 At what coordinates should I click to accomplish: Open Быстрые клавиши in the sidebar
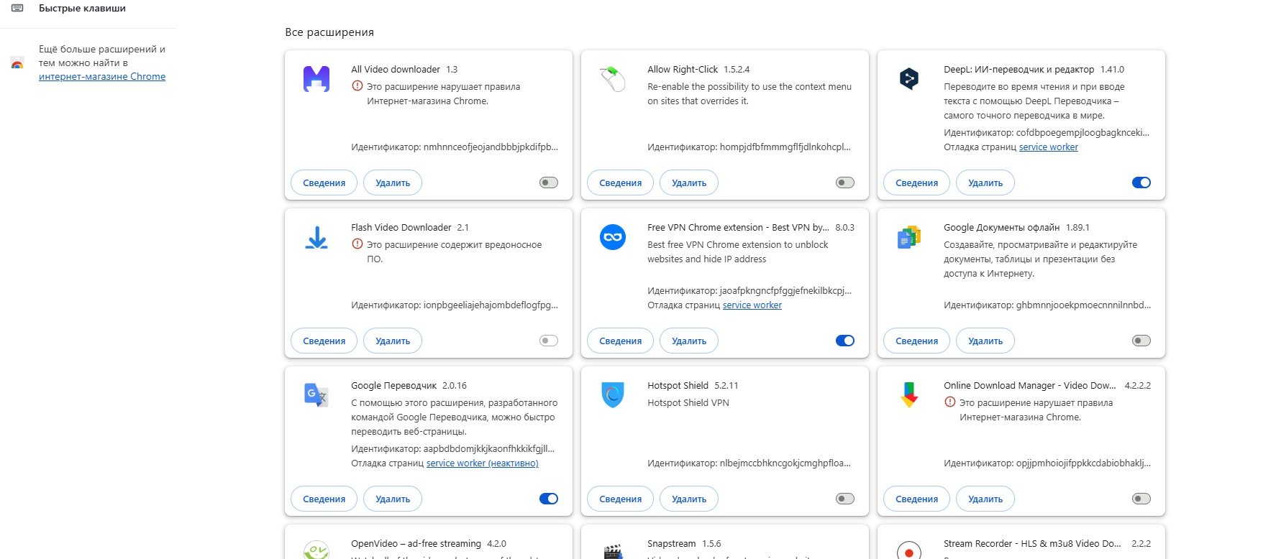point(82,8)
